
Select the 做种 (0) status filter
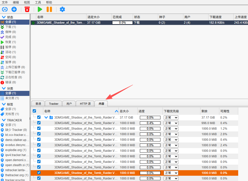[x=15, y=32]
